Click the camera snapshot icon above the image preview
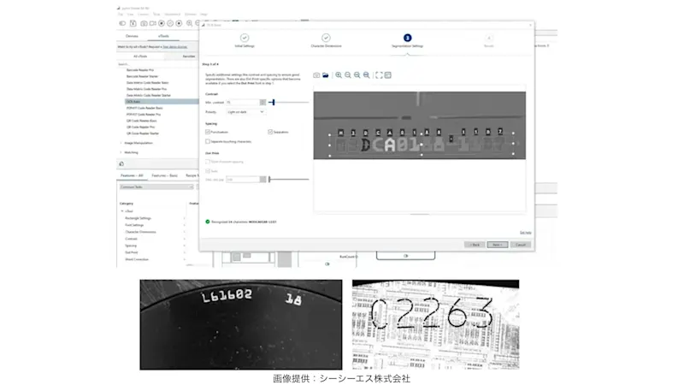Image resolution: width=684 pixels, height=385 pixels. 316,75
